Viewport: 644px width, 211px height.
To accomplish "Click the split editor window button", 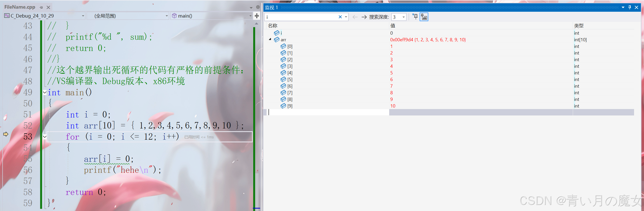I will click(x=257, y=16).
